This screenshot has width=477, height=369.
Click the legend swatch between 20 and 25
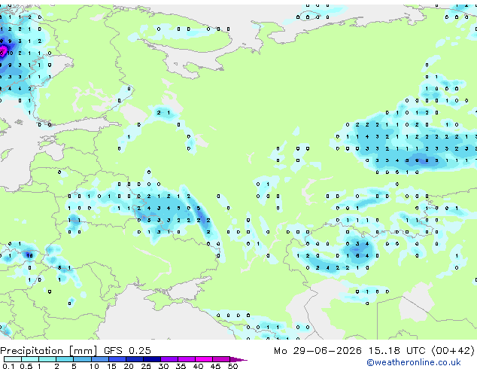(x=134, y=359)
